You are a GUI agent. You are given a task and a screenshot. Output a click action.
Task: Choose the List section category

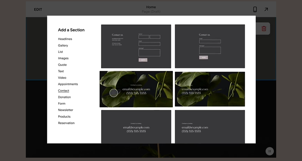click(x=60, y=52)
